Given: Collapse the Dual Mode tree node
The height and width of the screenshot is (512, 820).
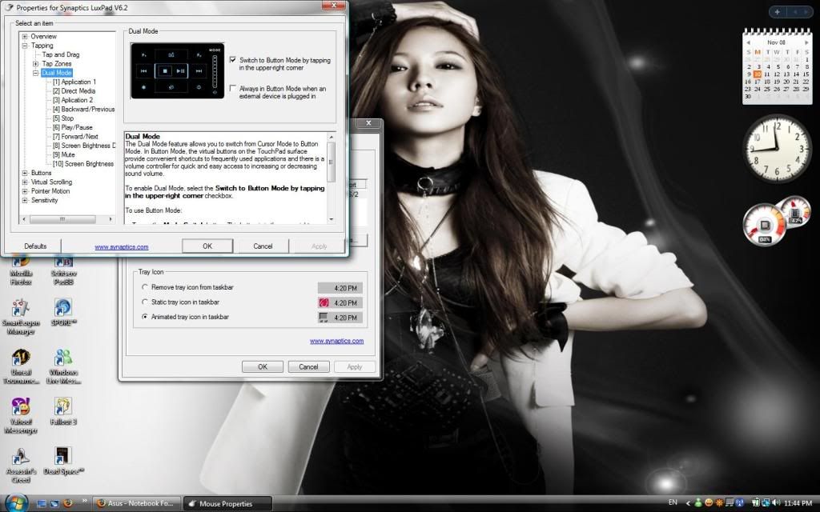Looking at the screenshot, I should [x=35, y=73].
